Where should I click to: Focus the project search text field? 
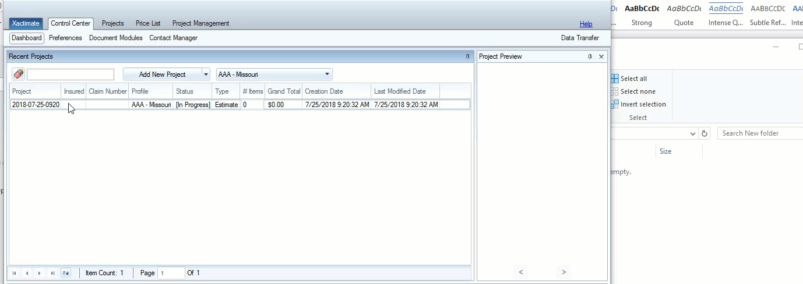[71, 74]
